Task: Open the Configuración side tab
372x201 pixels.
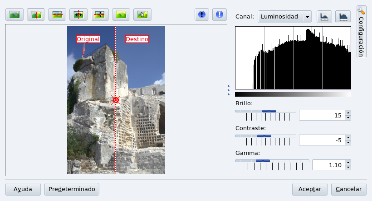Action: [x=362, y=32]
